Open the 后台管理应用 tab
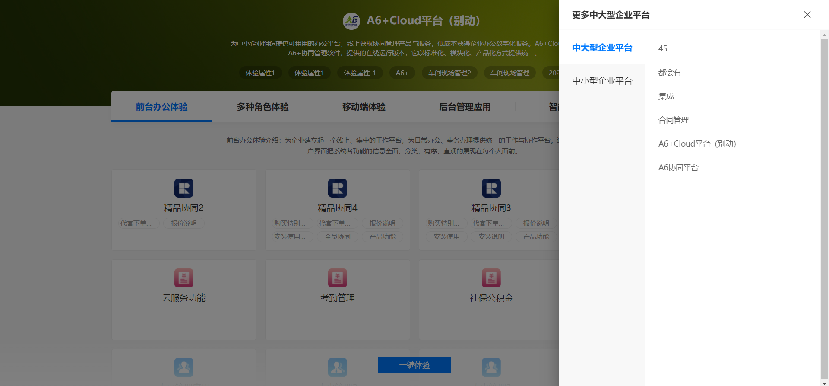 coord(465,107)
